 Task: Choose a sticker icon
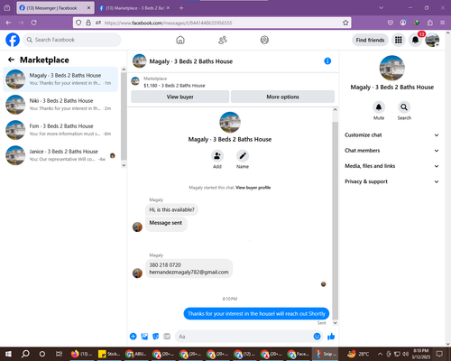click(156, 337)
